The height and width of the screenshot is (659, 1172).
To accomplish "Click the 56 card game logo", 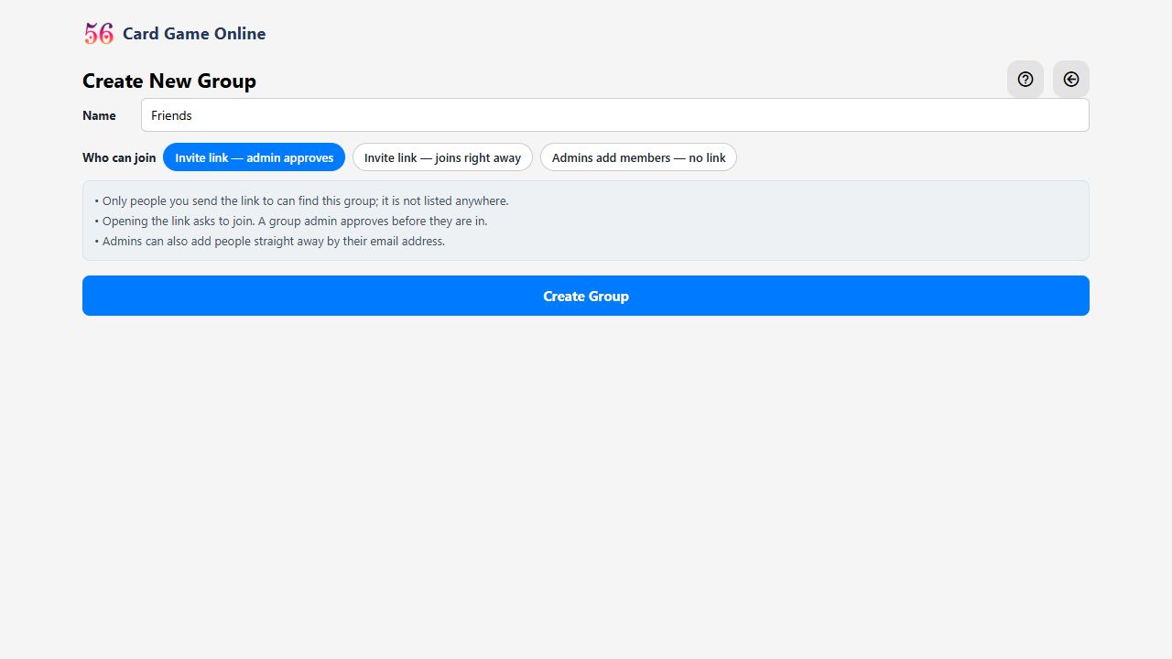I will click(x=99, y=34).
